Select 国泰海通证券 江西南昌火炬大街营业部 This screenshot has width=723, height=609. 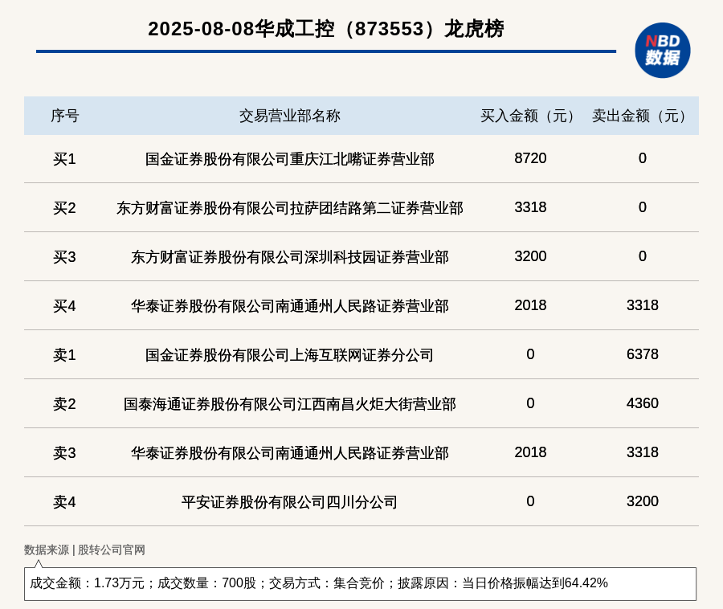click(289, 404)
